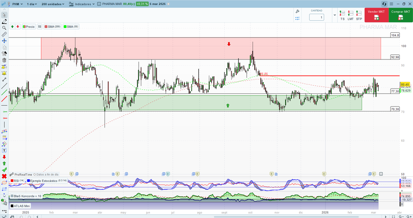Screen dimensions: 413x218
Task: Click Comprar MKT buy button
Action: 401,15
